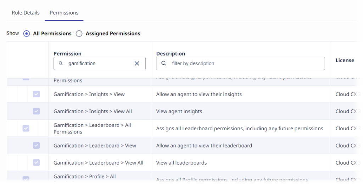Click the 'Show' label

[13, 33]
